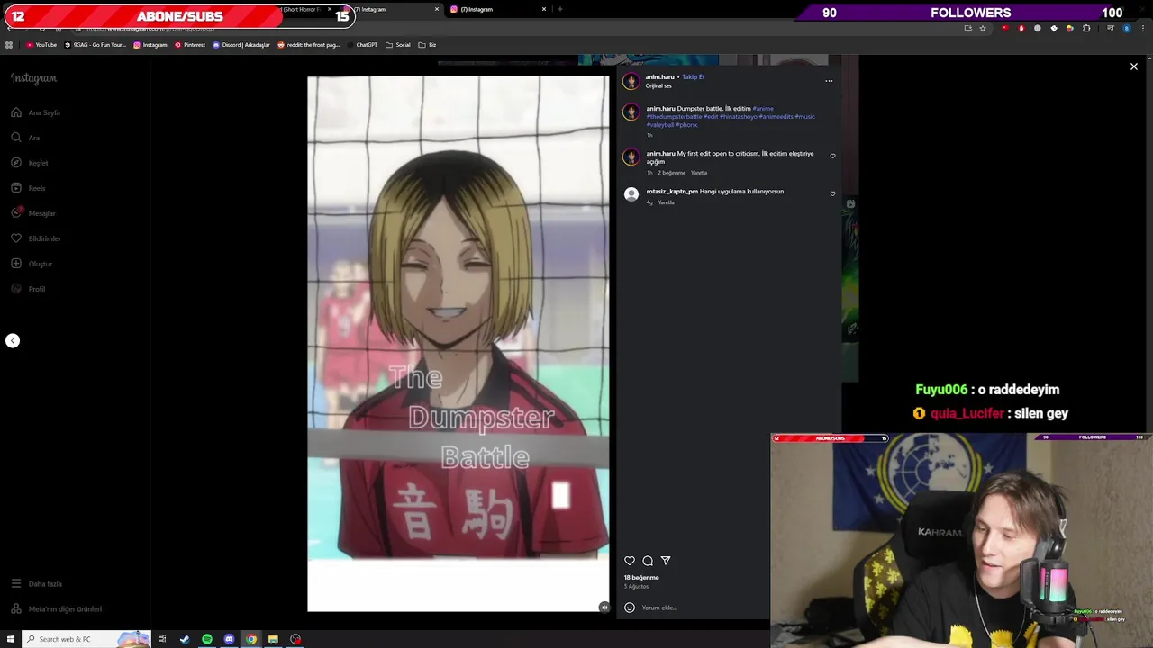Toggle video mute speaker icon

(604, 607)
